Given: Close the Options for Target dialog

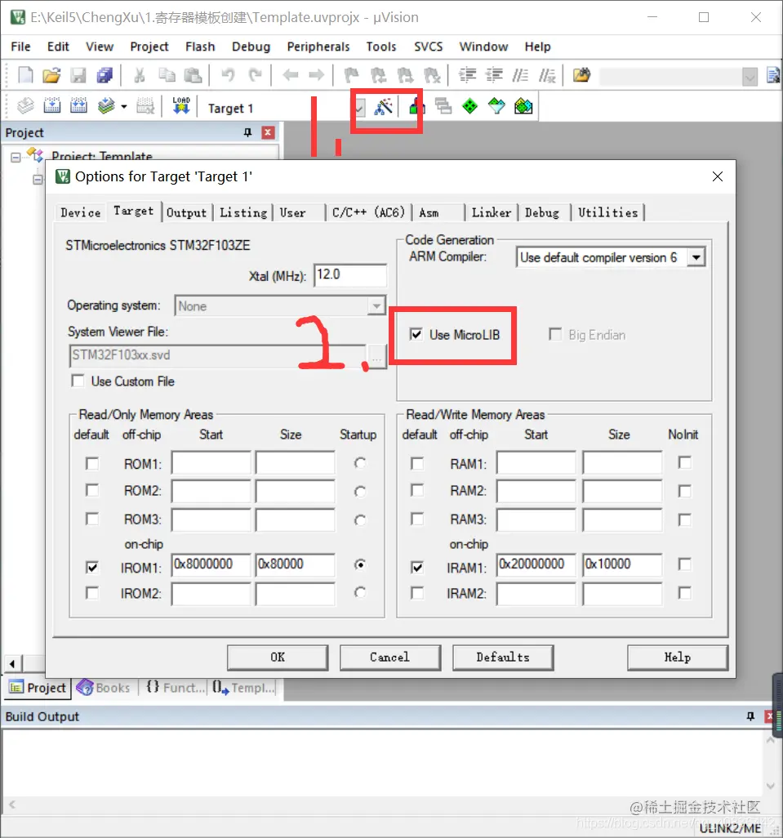Looking at the screenshot, I should pyautogui.click(x=718, y=176).
